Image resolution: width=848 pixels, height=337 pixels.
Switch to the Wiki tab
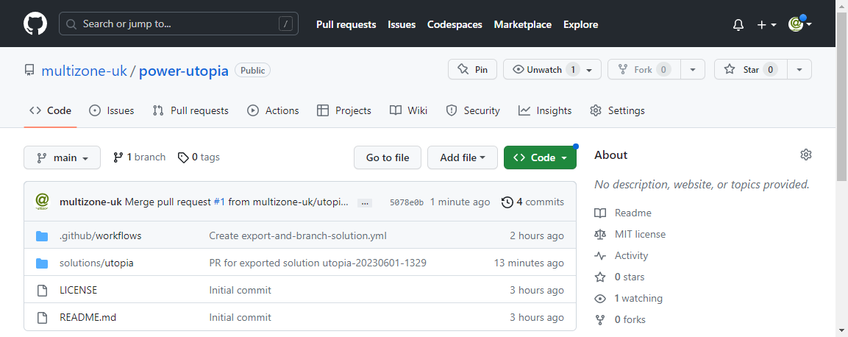tap(408, 110)
